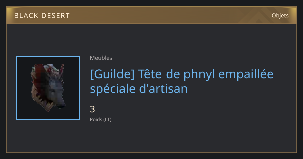Click the Poids (LT) caption
The height and width of the screenshot is (159, 303).
pos(100,119)
